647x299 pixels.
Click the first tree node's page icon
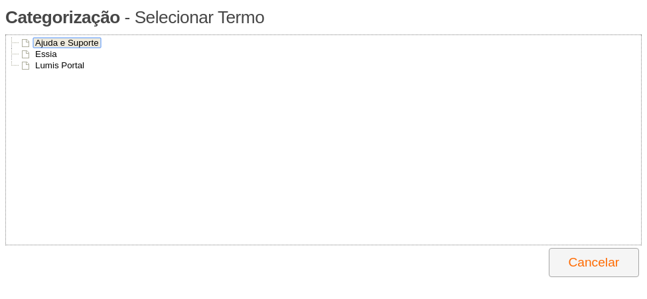[x=26, y=43]
